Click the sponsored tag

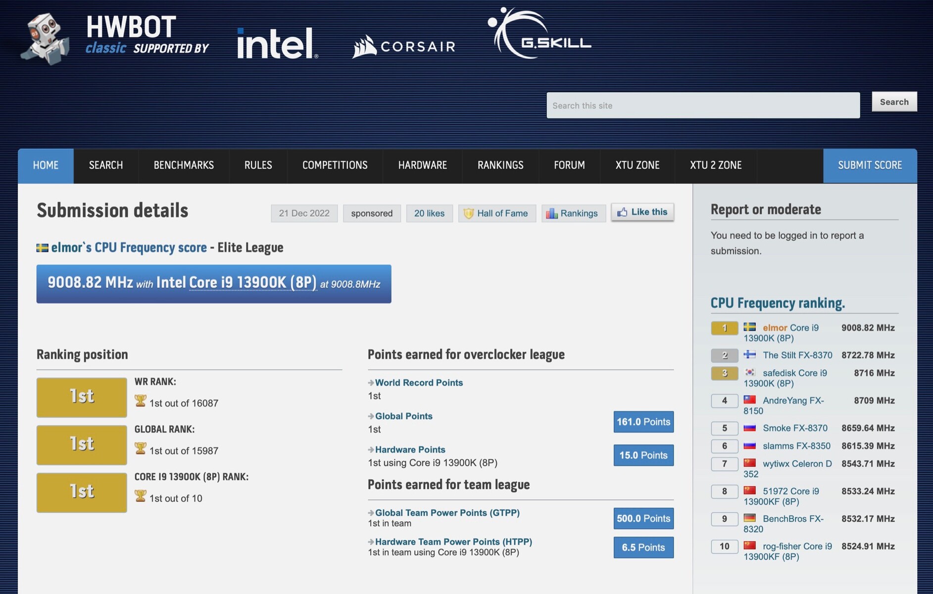click(372, 213)
